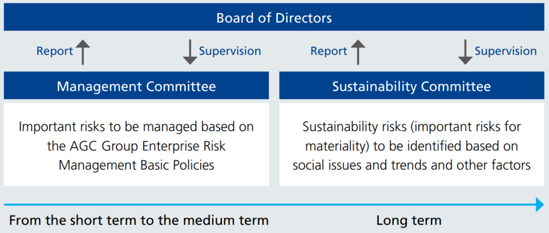The image size is (549, 233).
Task: Select the Management Committee header box
Action: (136, 86)
